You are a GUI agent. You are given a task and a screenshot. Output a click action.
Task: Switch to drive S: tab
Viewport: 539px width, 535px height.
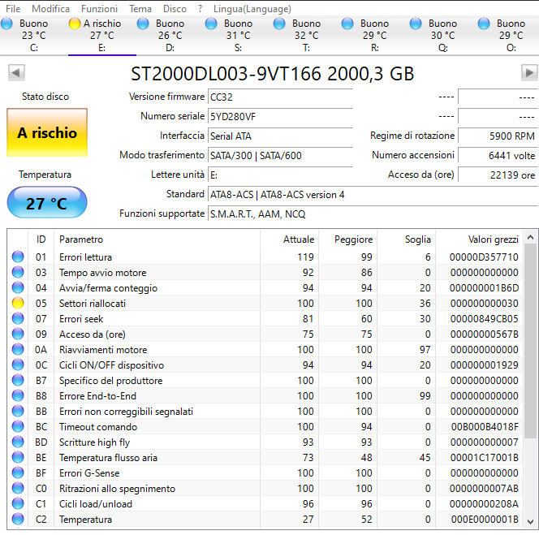pyautogui.click(x=238, y=36)
